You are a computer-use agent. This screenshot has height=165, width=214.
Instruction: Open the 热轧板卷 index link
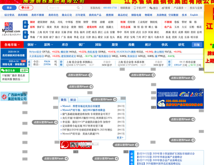92,52
